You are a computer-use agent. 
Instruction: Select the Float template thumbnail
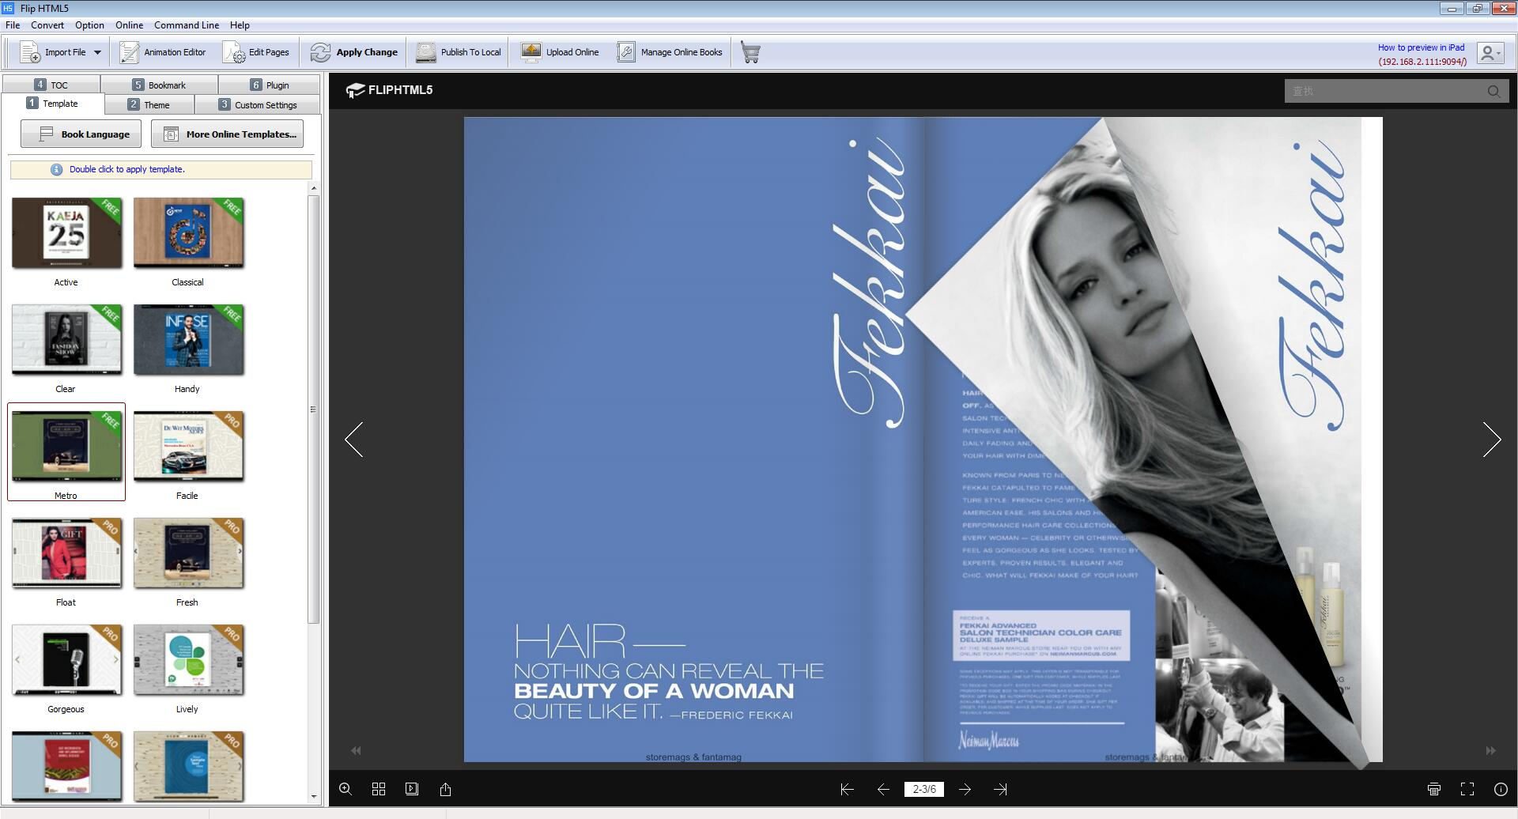click(66, 553)
